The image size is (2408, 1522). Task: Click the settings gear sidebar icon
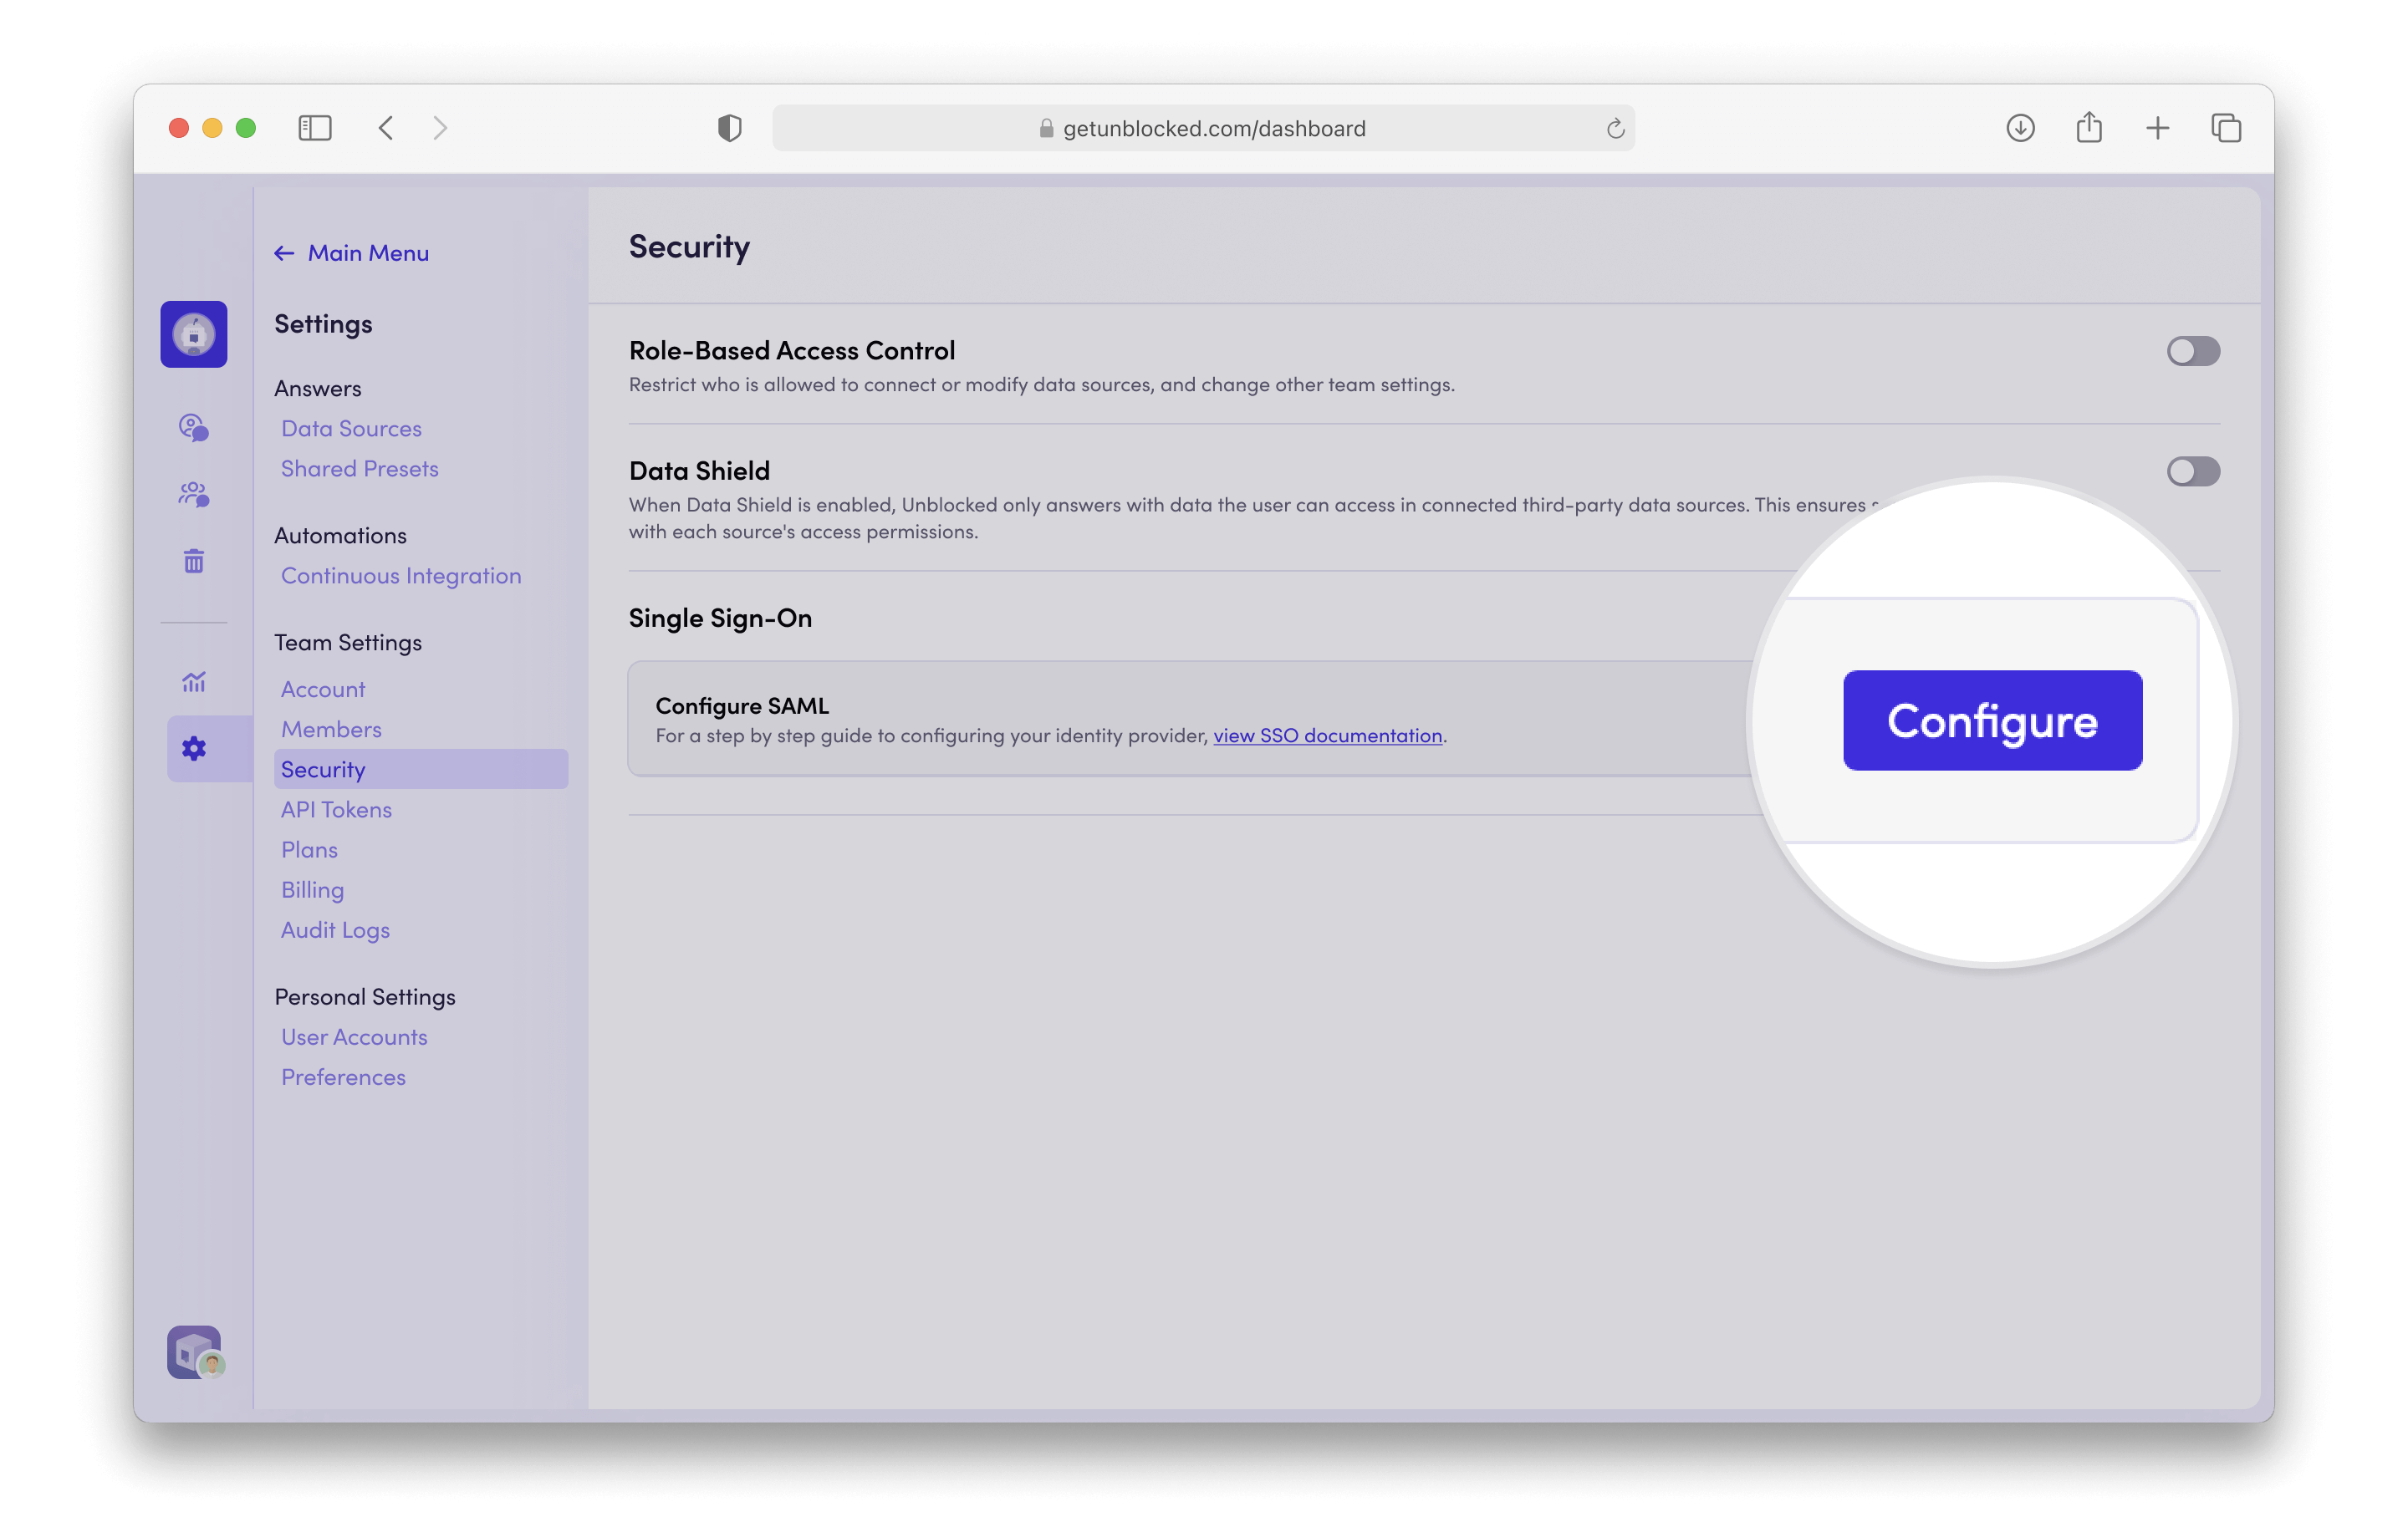(x=193, y=749)
